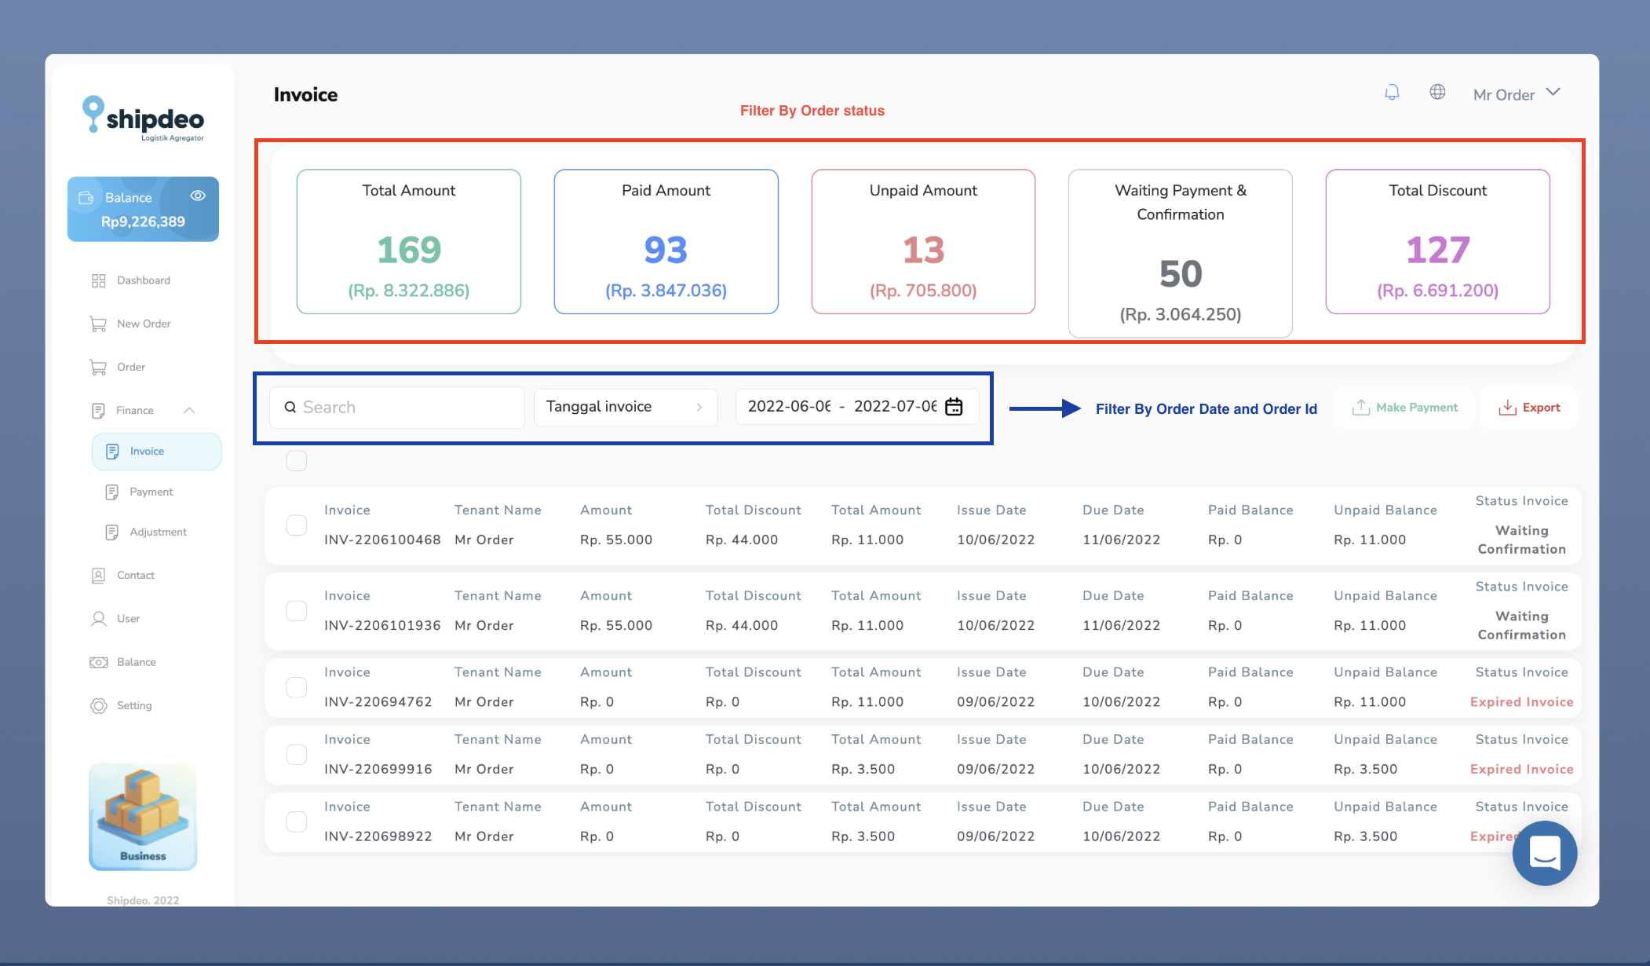Collapse the Finance menu section
The image size is (1650, 966).
189,410
